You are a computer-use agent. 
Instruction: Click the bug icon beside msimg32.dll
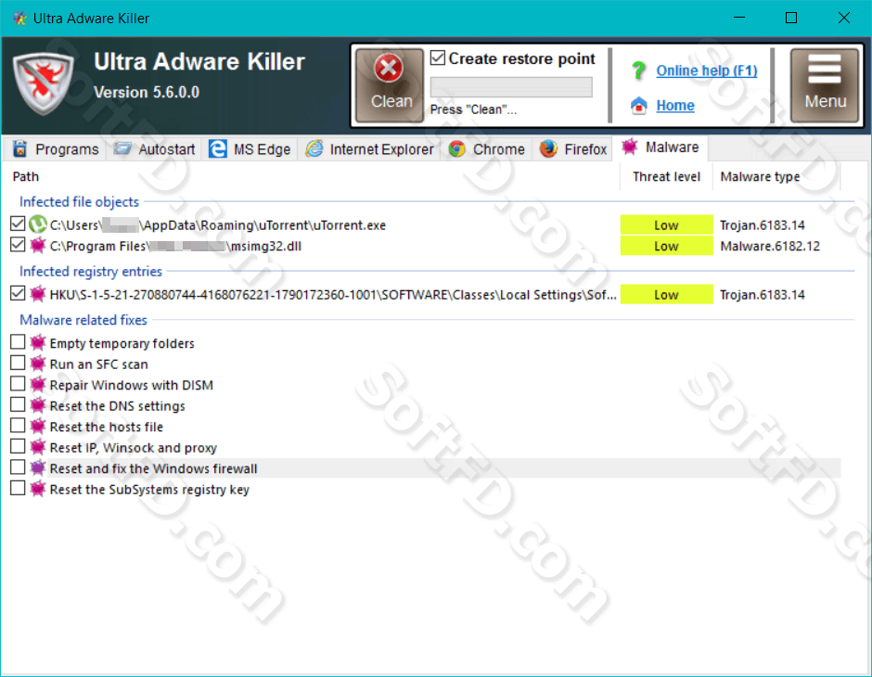pos(38,245)
